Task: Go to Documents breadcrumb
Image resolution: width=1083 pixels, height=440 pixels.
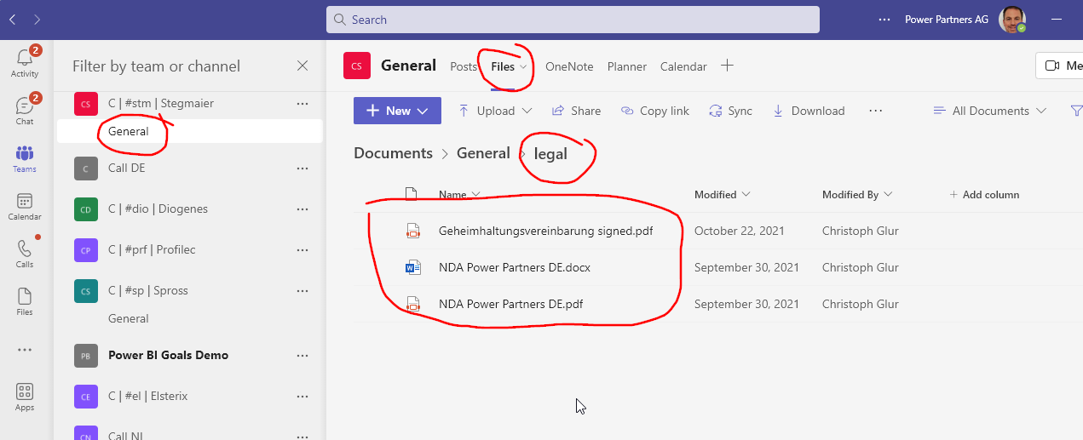Action: coord(393,153)
